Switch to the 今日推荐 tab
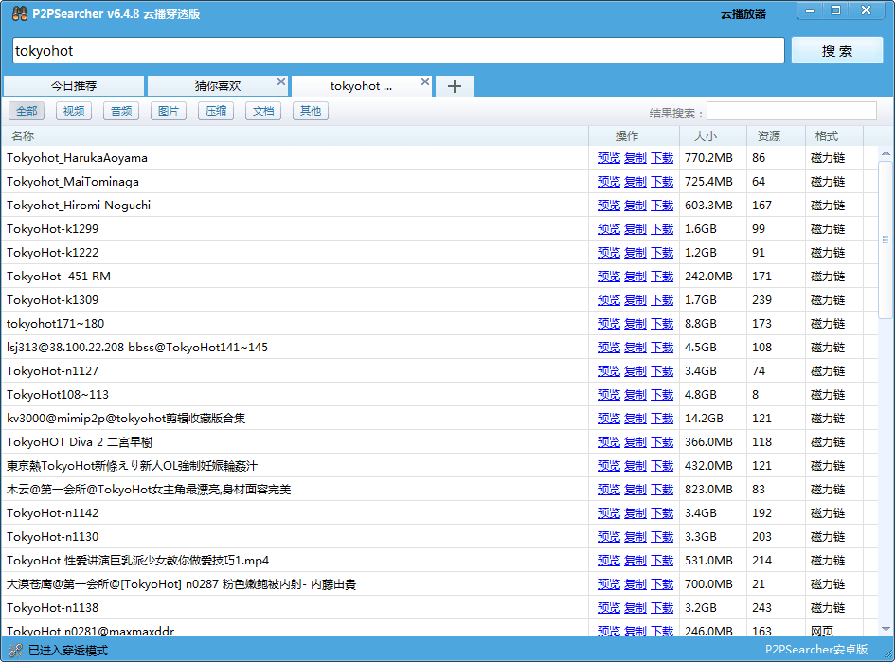Screen dimensions: 895x662 pos(74,86)
